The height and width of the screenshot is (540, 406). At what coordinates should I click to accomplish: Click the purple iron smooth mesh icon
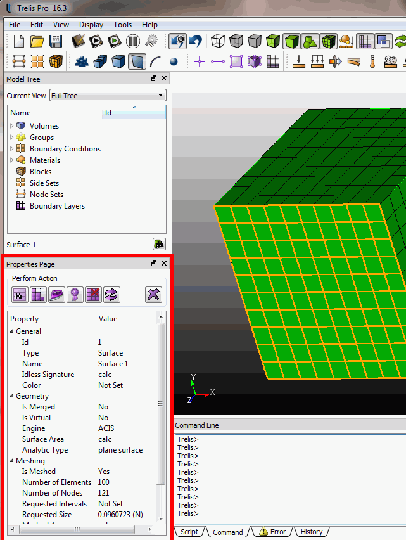(56, 294)
